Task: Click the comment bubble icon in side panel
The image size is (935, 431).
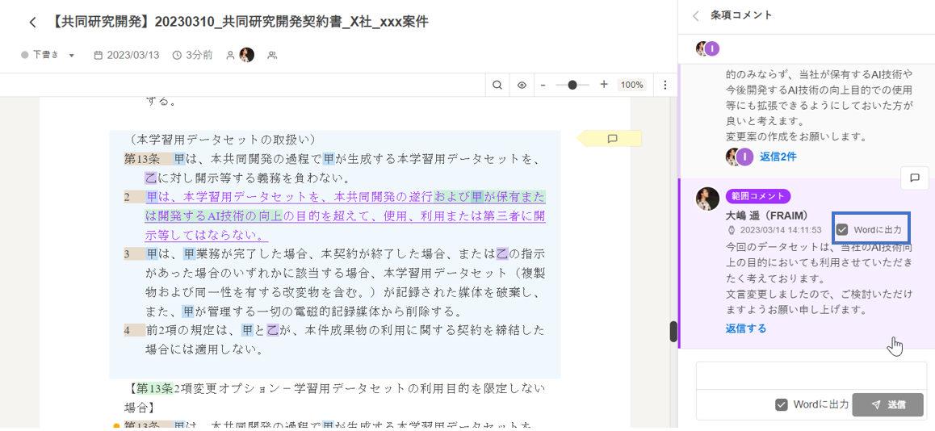Action: (x=914, y=178)
